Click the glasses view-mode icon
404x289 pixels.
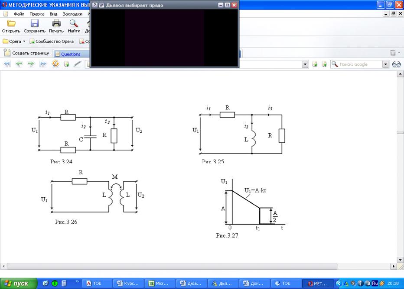pos(396,64)
